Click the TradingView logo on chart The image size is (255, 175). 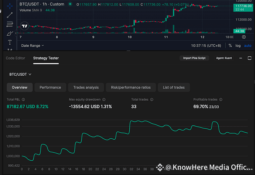[x=25, y=26]
